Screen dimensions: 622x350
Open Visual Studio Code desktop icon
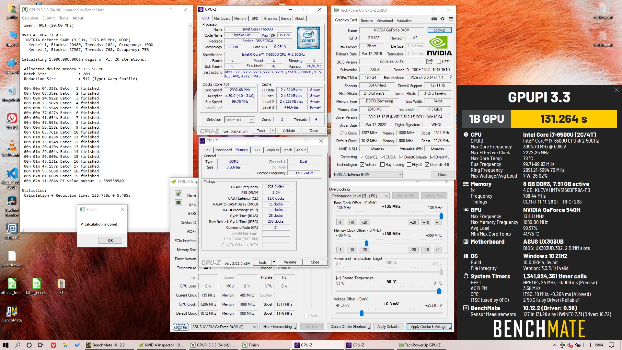pos(12,178)
